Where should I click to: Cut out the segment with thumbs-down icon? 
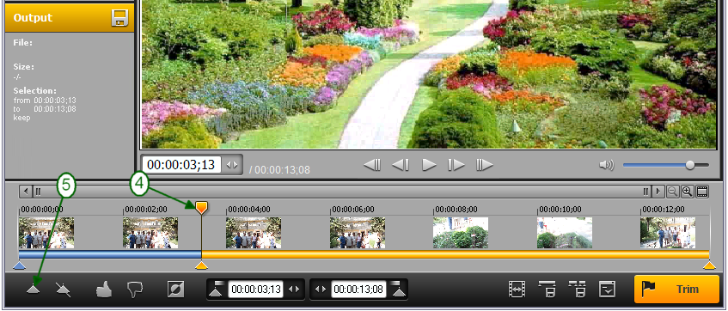135,290
